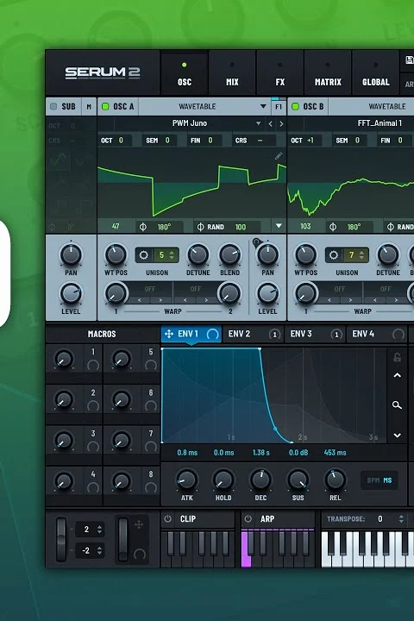The image size is (414, 621).
Task: Click the ENV 2 modulation count badge
Action: point(274,335)
